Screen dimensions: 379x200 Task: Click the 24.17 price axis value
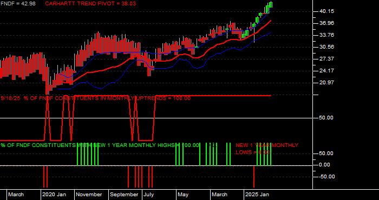pyautogui.click(x=327, y=71)
